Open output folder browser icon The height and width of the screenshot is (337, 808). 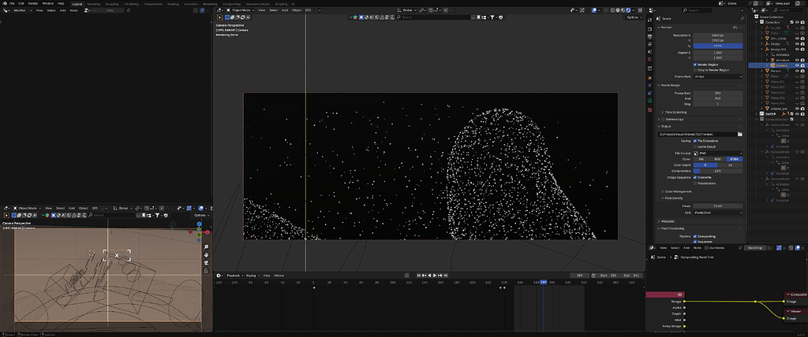740,135
